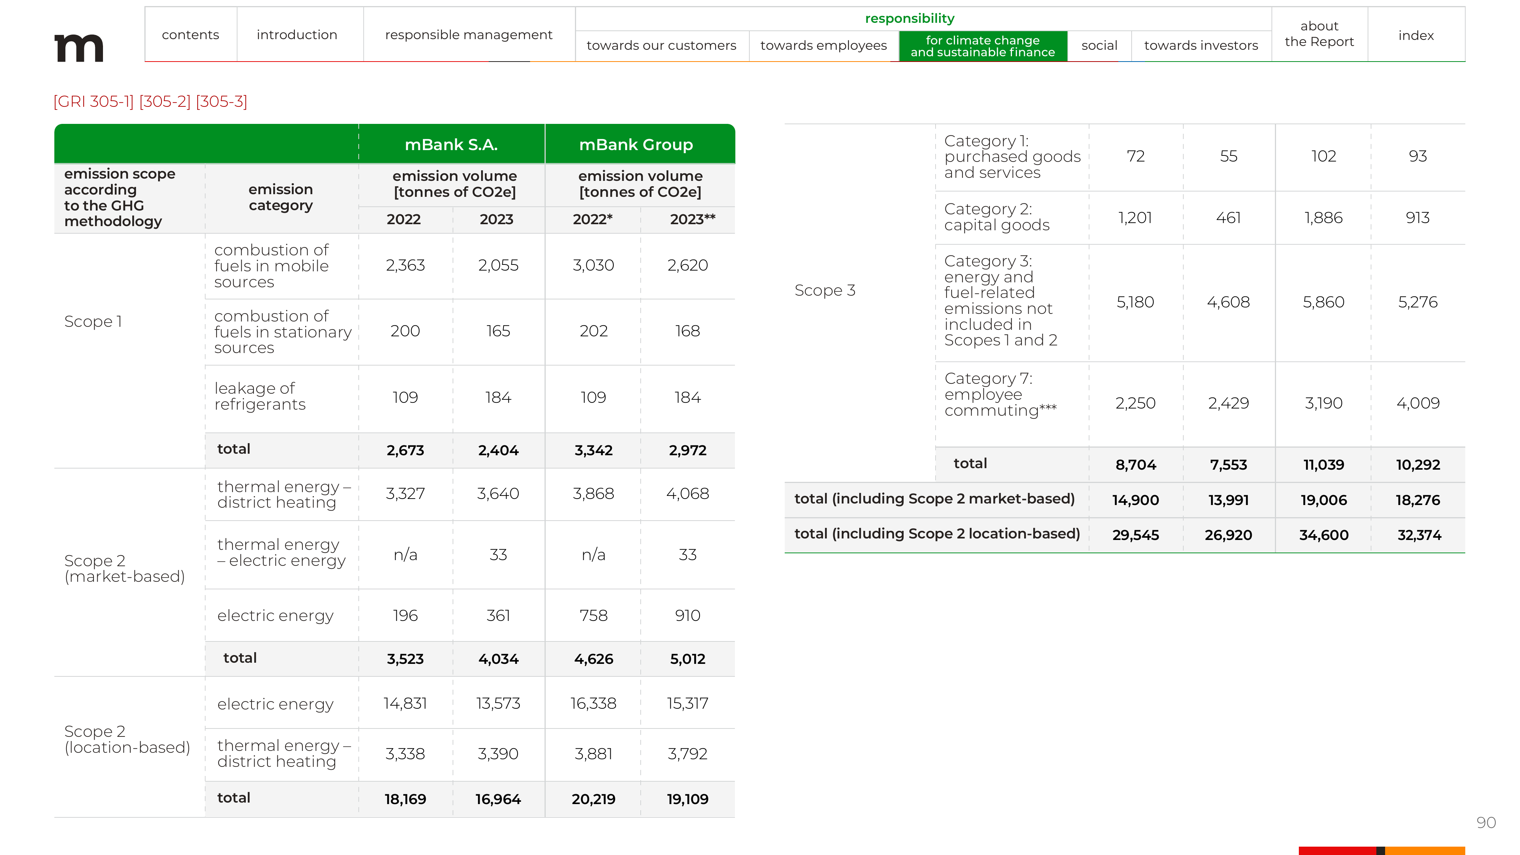This screenshot has width=1520, height=855.
Task: Click 'thermal energy – electric energy' category
Action: 281,553
